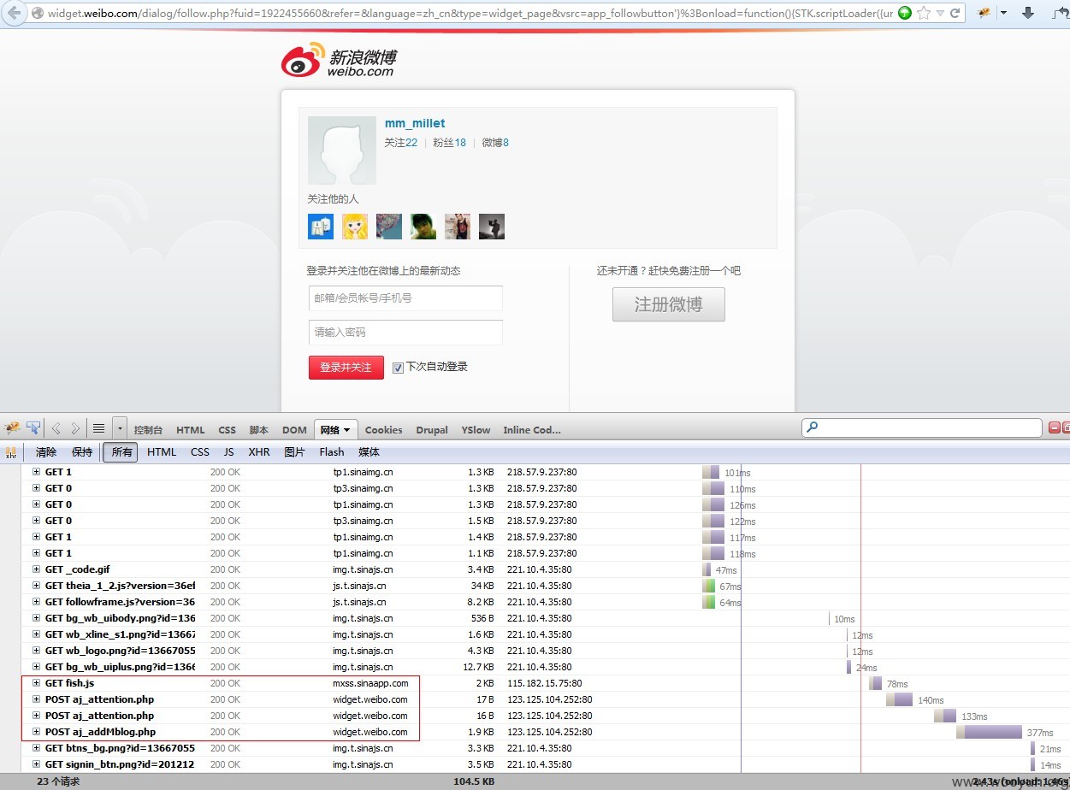This screenshot has height=790, width=1070.
Task: Toggle the 下次自动登录 checkbox
Action: (398, 368)
